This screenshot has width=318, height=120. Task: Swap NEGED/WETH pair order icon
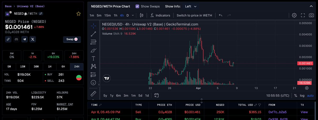coord(41,13)
